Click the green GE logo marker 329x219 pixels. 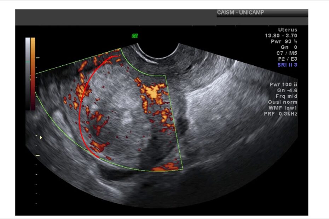(135, 36)
